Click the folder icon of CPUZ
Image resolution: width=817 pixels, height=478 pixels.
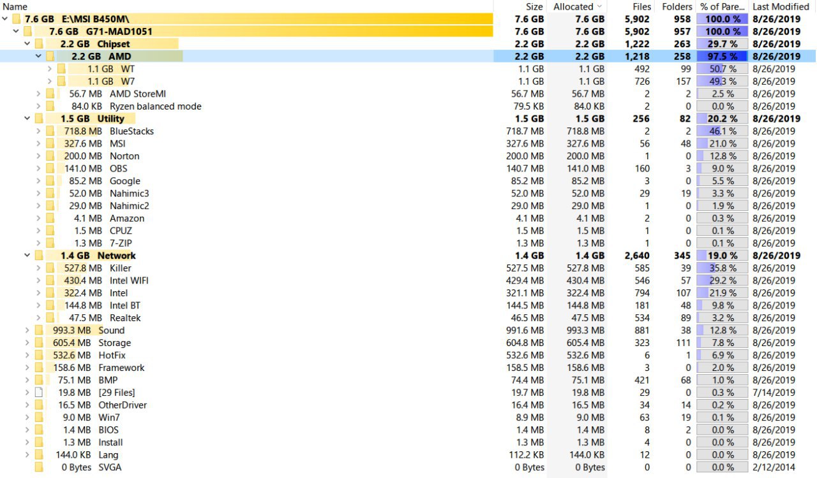click(50, 231)
